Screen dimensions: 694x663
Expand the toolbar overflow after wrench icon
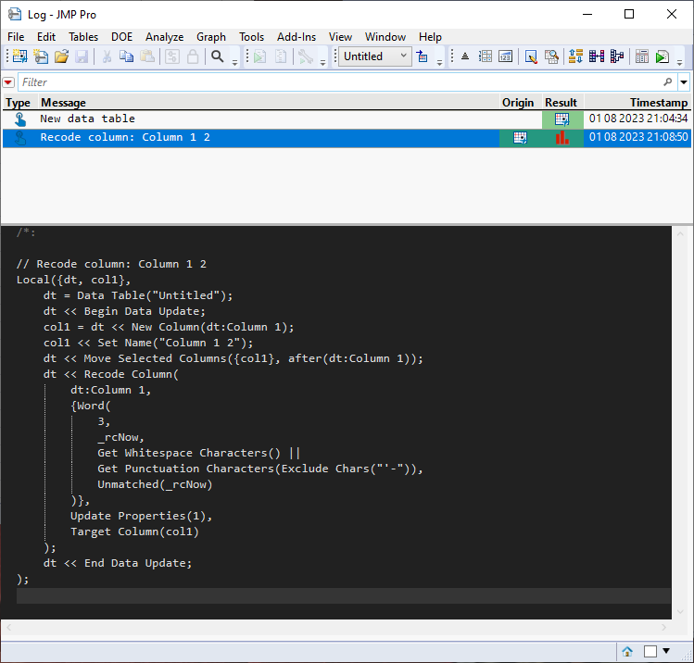pos(323,63)
